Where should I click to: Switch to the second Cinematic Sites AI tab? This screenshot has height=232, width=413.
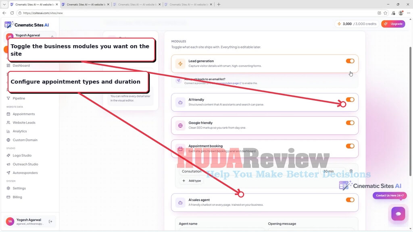(86, 4)
